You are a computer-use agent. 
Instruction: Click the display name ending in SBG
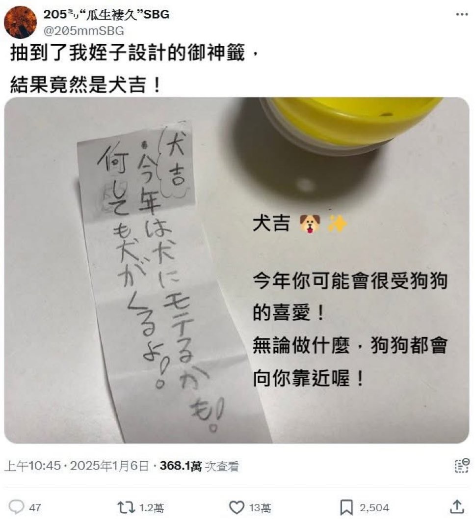106,15
